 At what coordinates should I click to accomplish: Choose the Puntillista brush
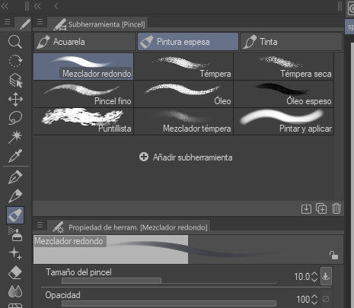tap(84, 121)
